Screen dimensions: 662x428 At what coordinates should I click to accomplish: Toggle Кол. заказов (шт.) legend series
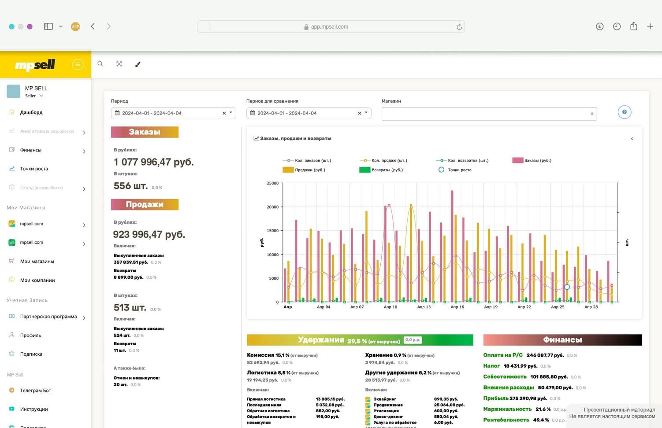coord(307,160)
